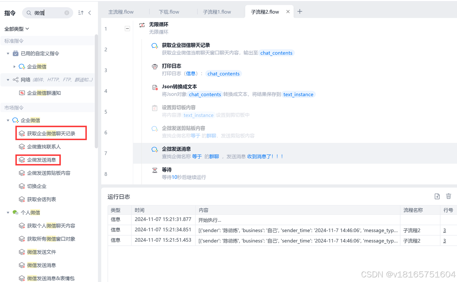Switch to the 下载.flow tab
This screenshot has height=282, width=457.
pos(169,12)
